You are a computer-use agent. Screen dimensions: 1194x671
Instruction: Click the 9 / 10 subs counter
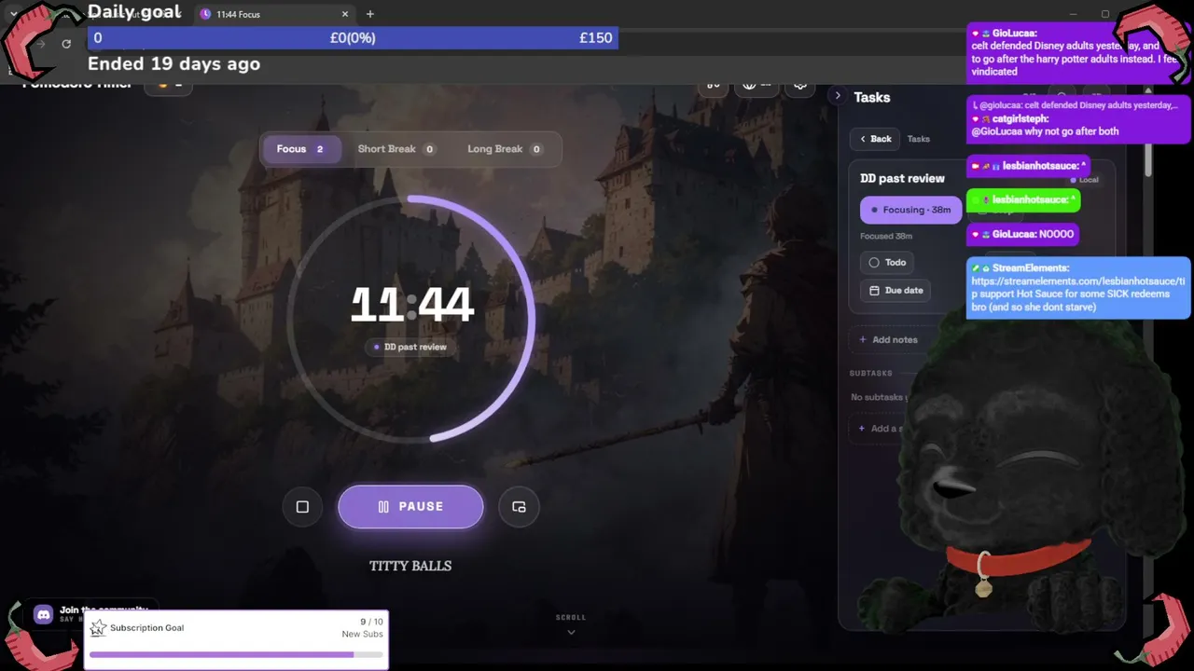click(x=371, y=622)
